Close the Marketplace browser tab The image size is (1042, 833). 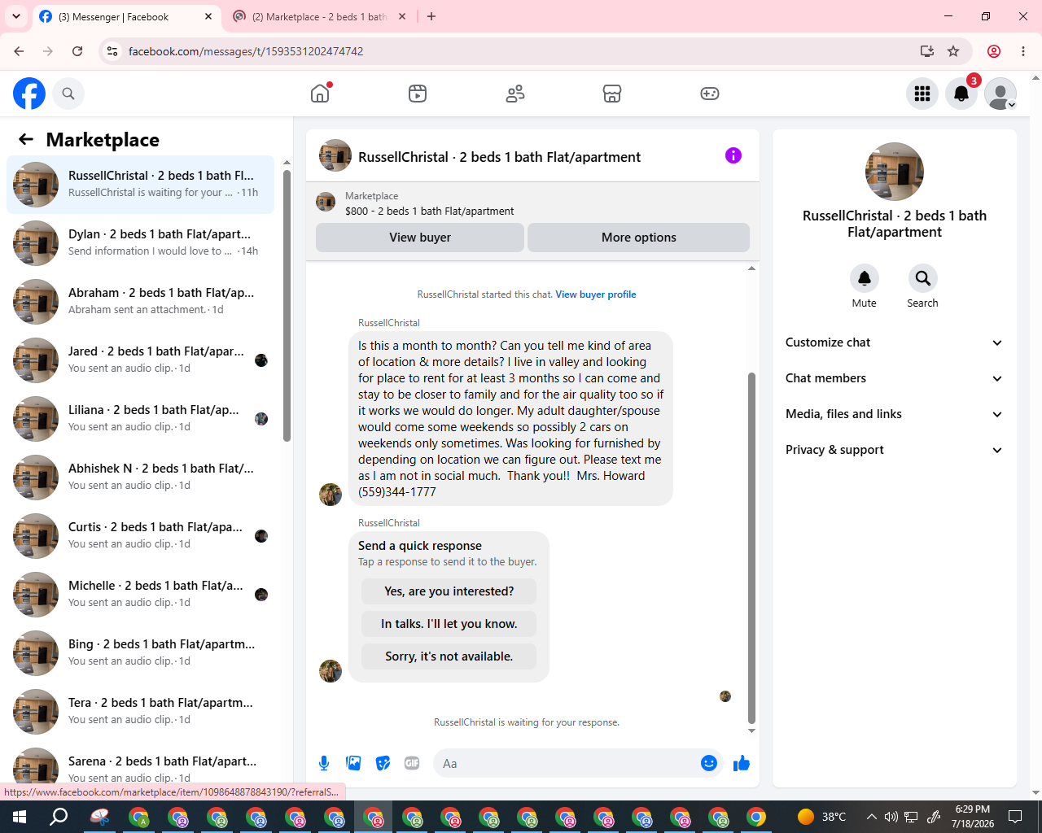pos(402,16)
